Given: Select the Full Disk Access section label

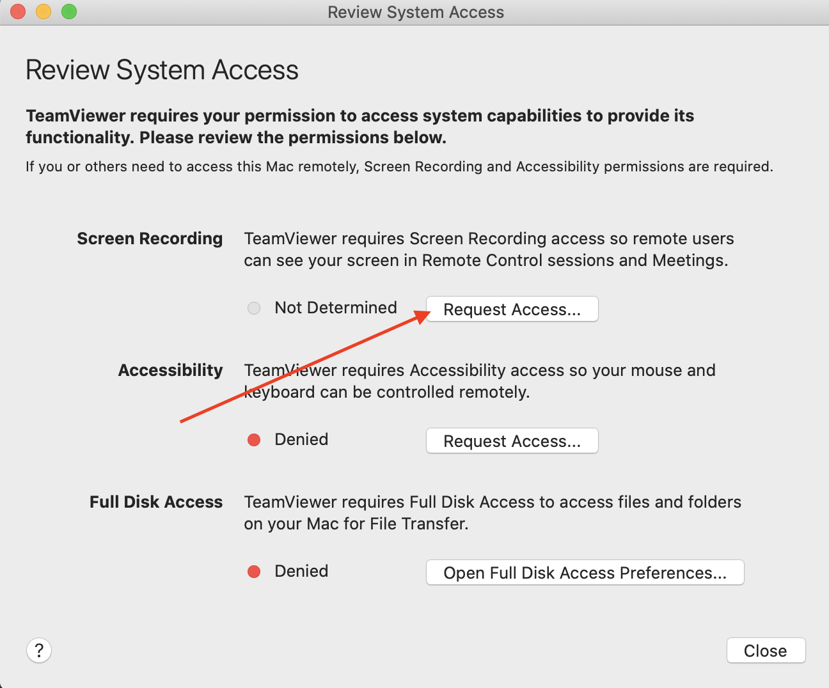Looking at the screenshot, I should click(x=156, y=502).
